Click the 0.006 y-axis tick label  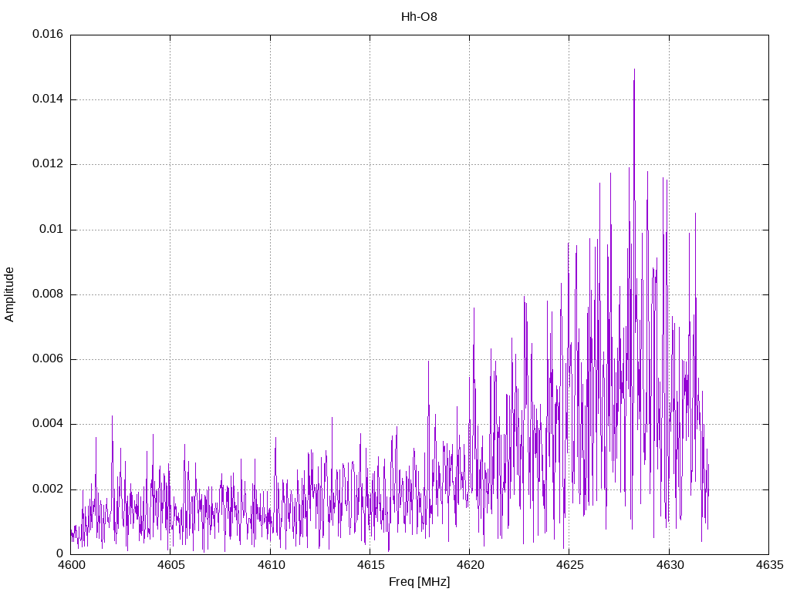[48, 359]
